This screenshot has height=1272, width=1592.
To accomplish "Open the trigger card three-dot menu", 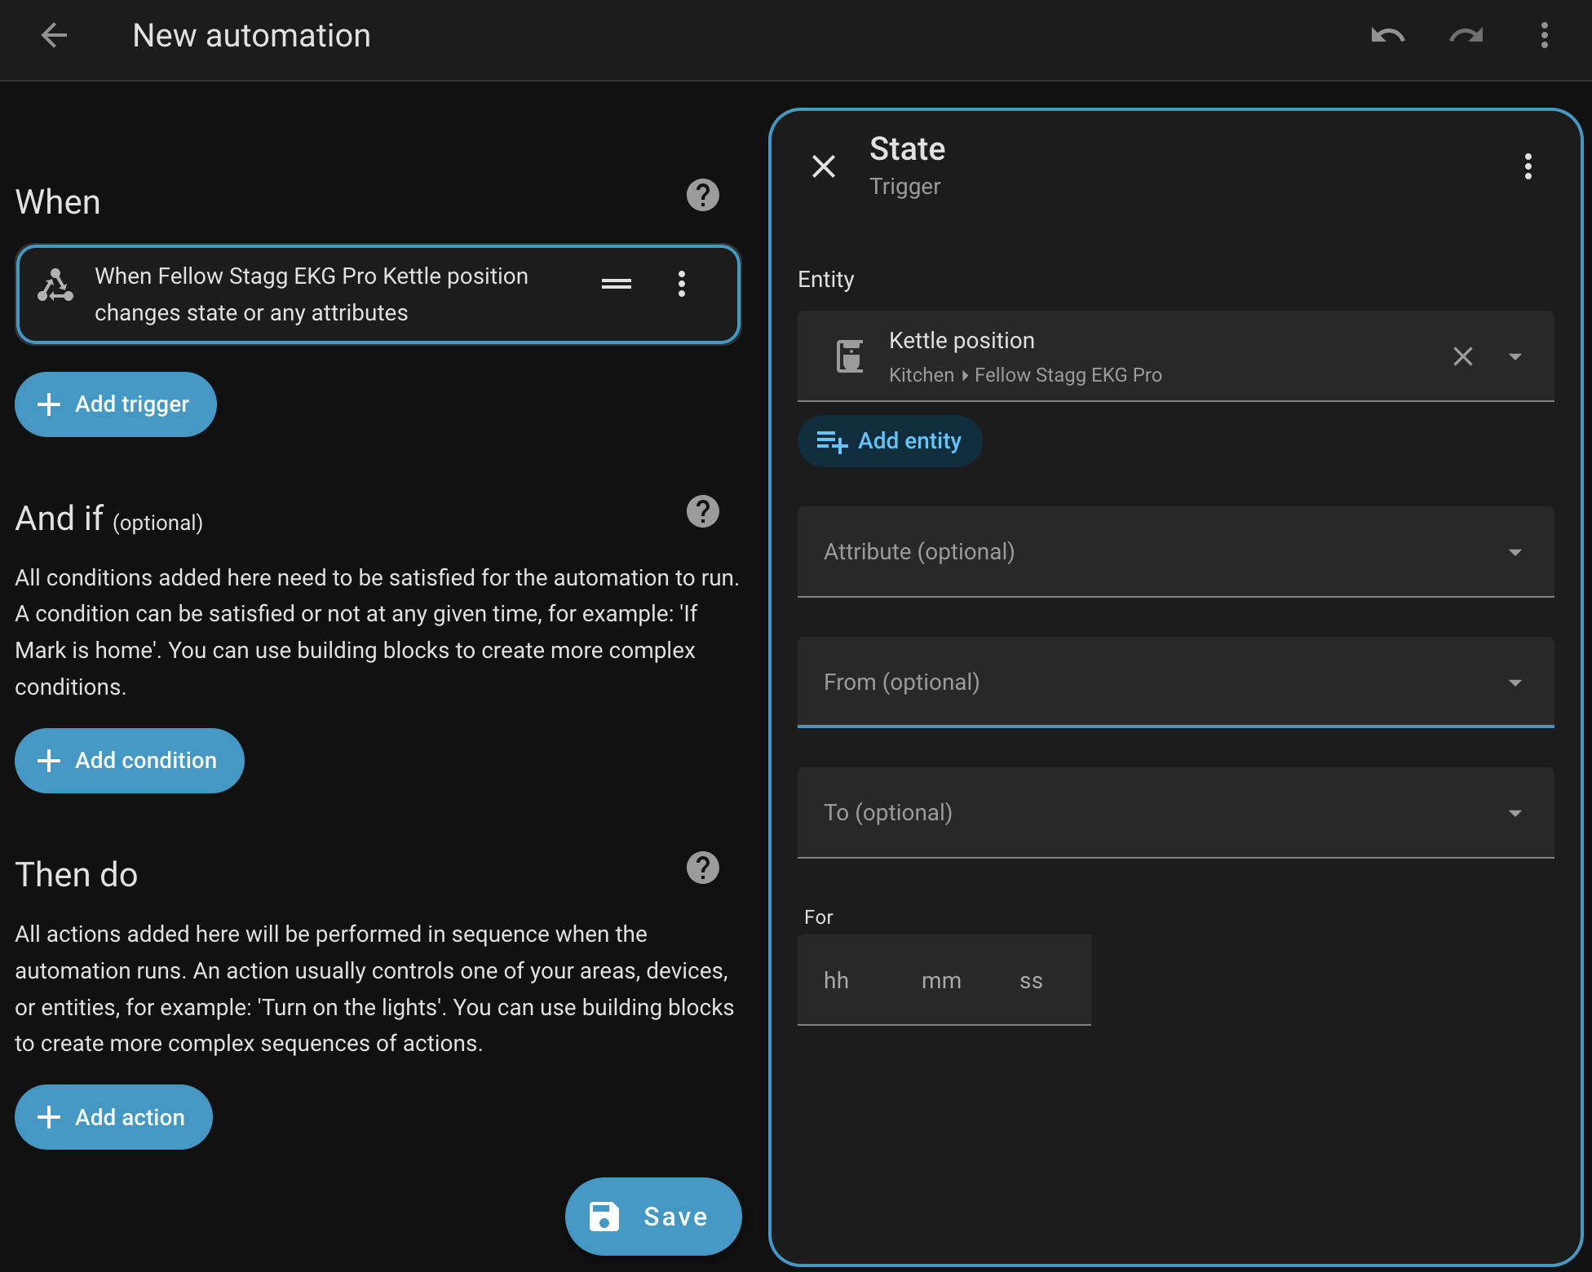I will tap(682, 284).
